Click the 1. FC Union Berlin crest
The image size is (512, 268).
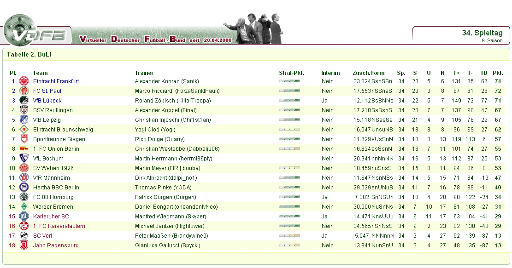[24, 149]
